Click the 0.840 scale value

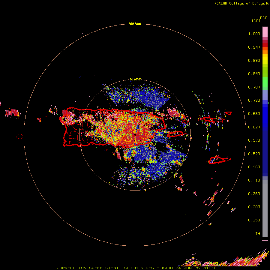coord(254,74)
